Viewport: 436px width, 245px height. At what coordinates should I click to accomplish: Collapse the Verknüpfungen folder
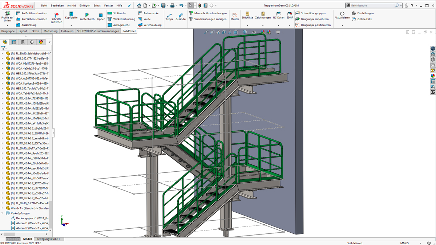3,213
